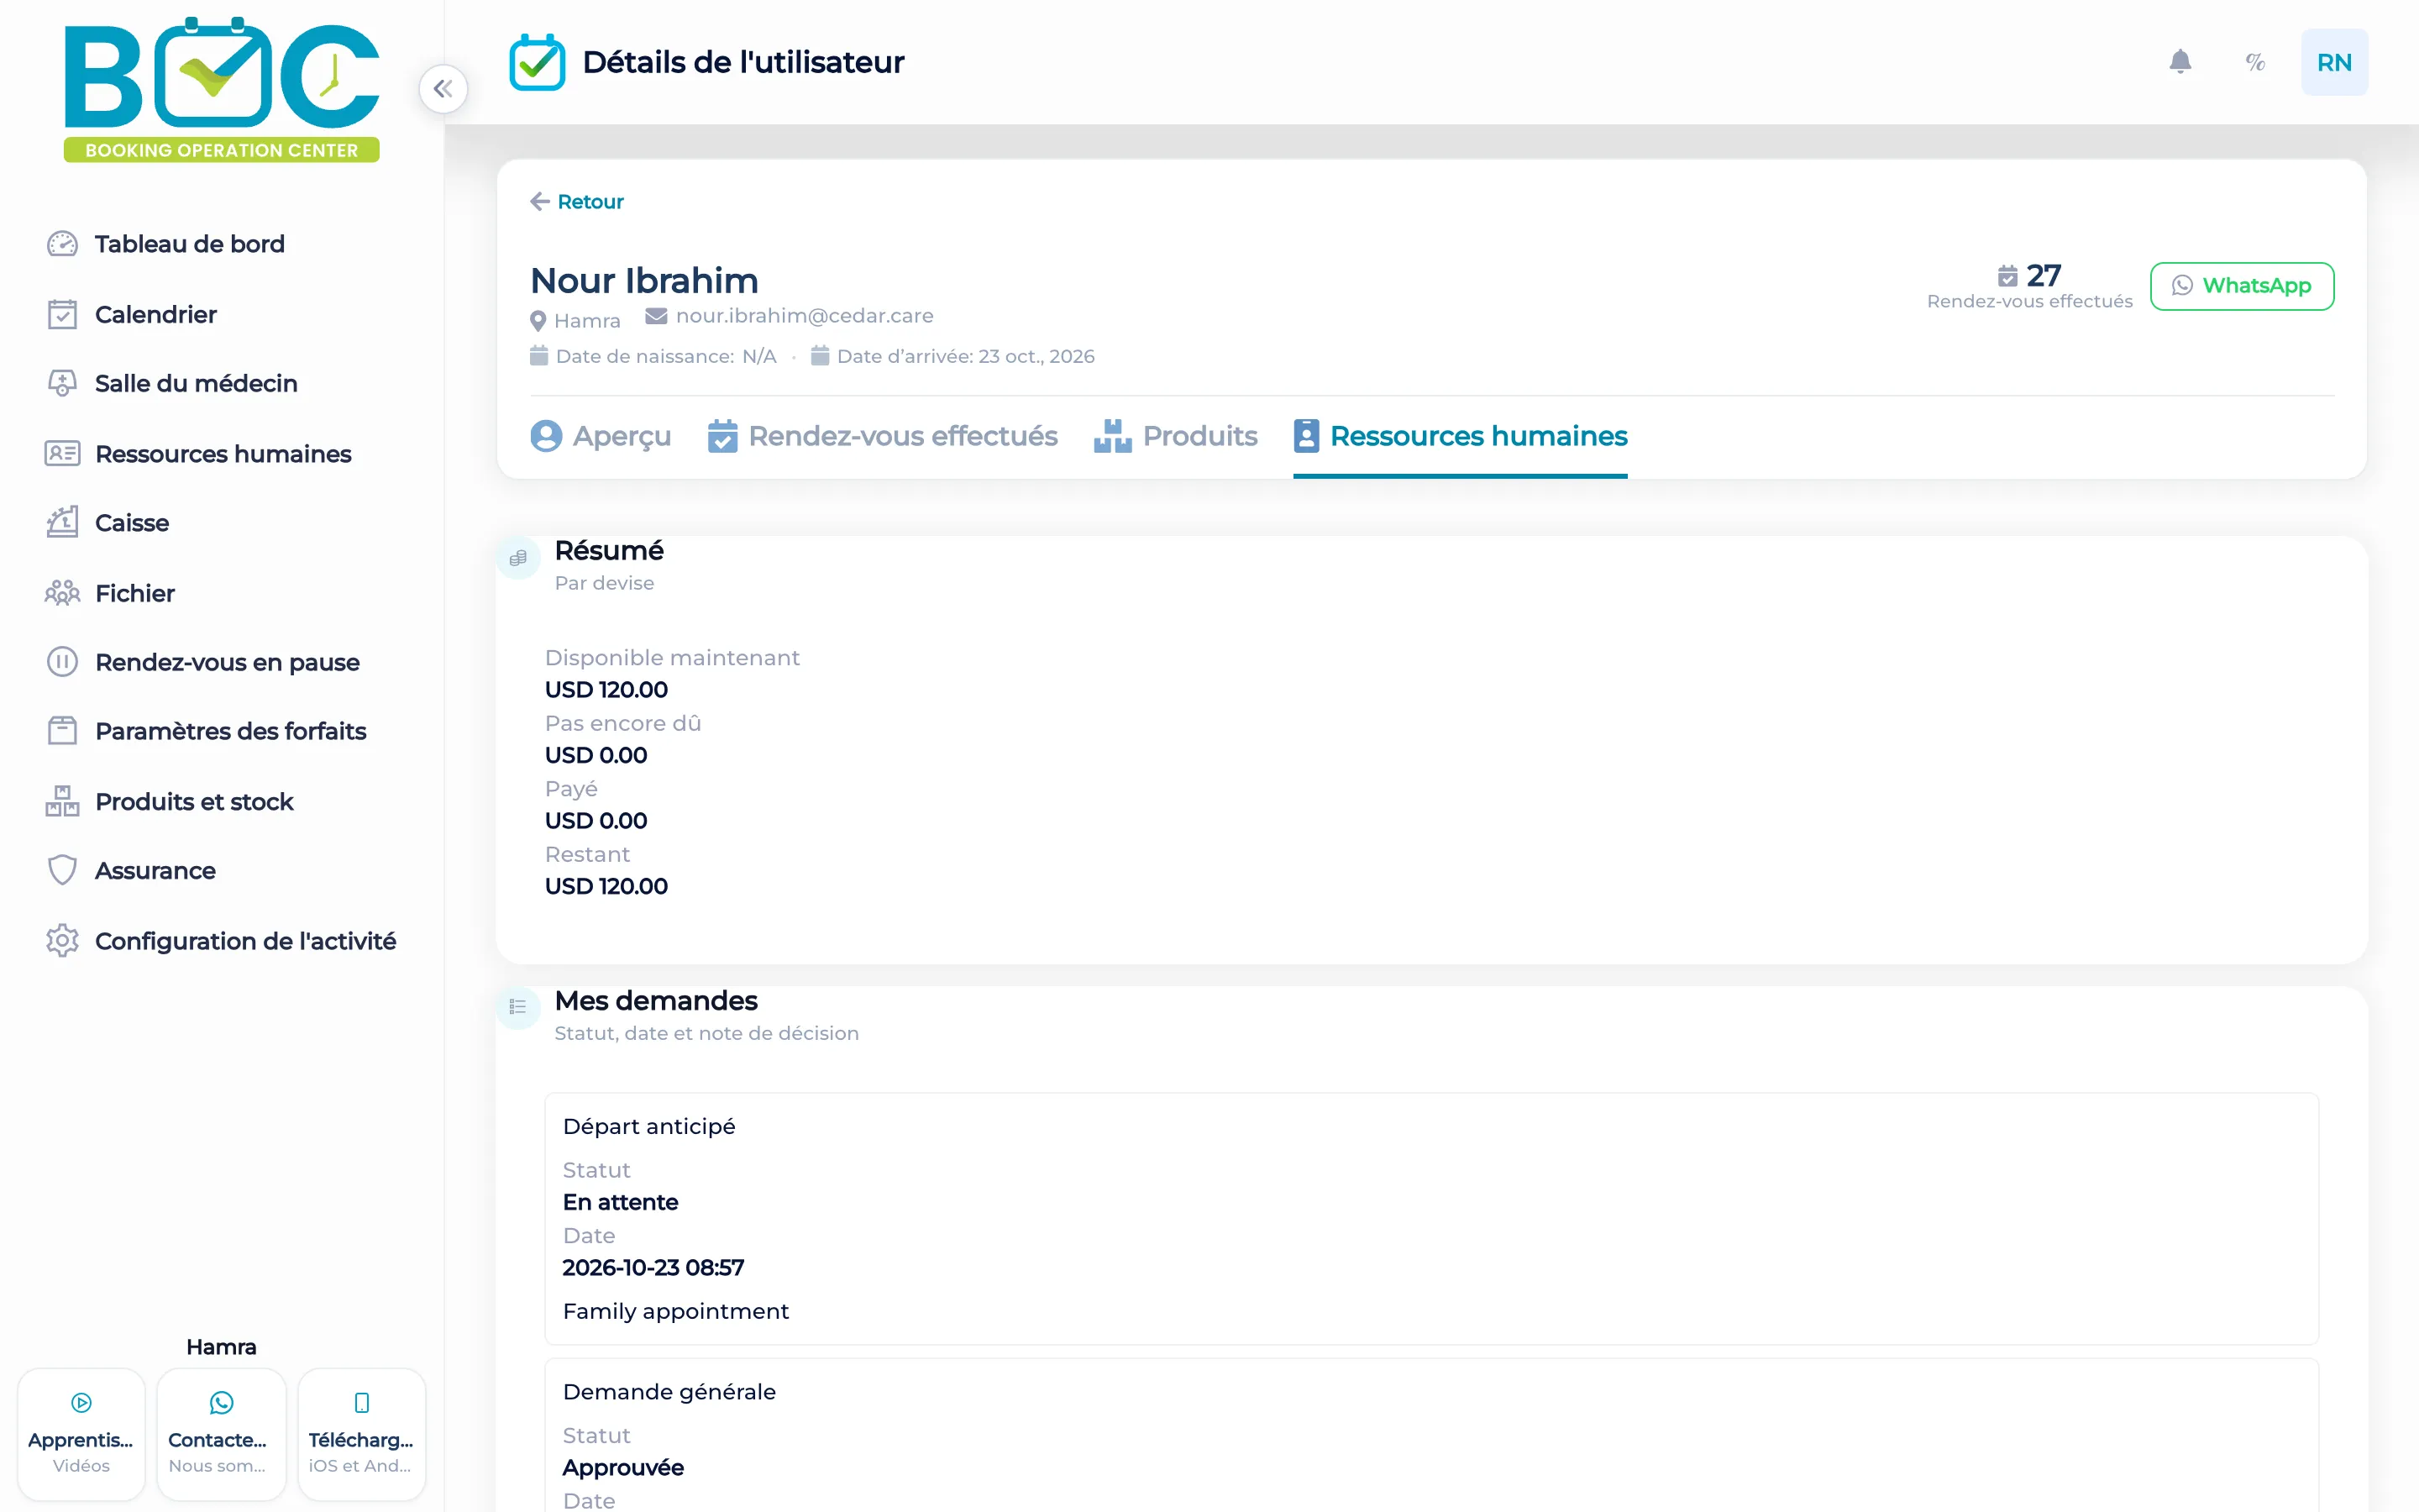Screen dimensions: 2419x1512
Task: Open Tableau de bord from sidebar
Action: (x=165, y=244)
